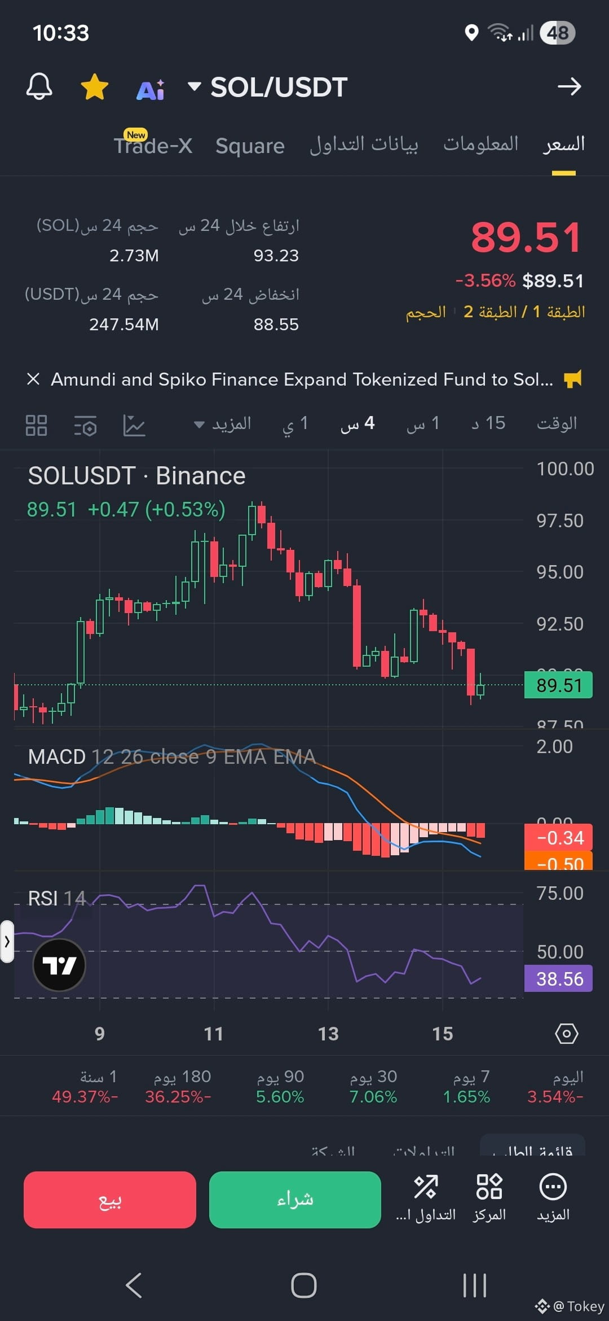Select the 4 س timeframe
The image size is (609, 1321).
pyautogui.click(x=358, y=424)
